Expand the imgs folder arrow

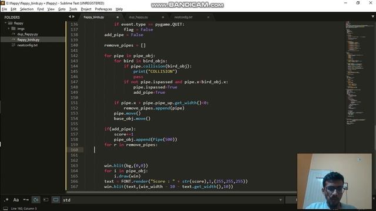point(9,29)
